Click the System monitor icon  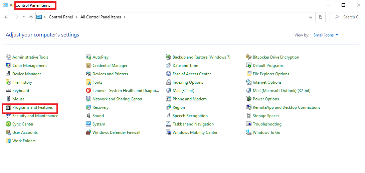(x=88, y=124)
